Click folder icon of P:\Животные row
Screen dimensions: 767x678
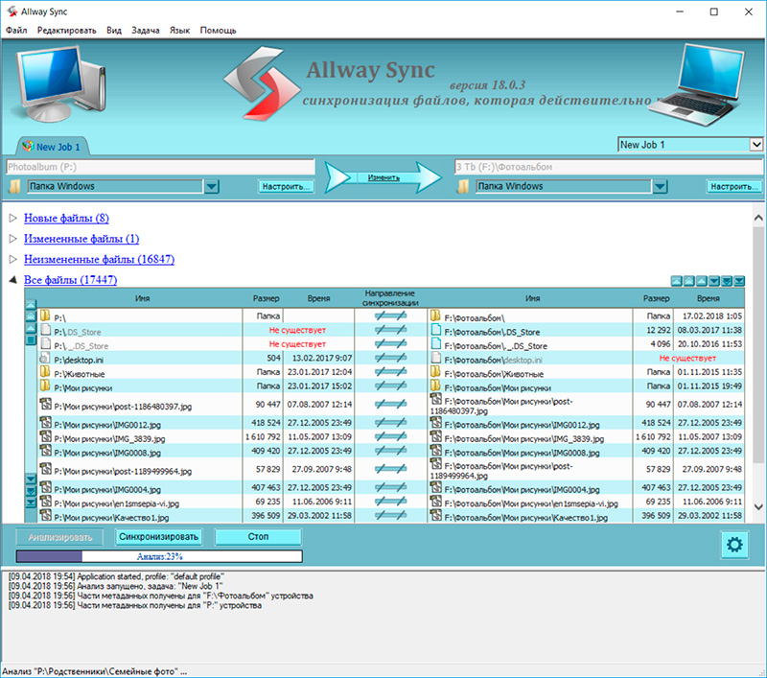coord(45,373)
